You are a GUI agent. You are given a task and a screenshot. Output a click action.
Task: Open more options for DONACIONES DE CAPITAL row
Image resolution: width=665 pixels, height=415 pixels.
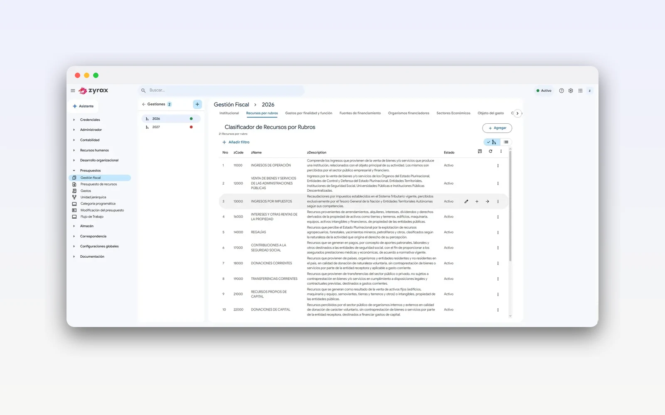point(498,310)
